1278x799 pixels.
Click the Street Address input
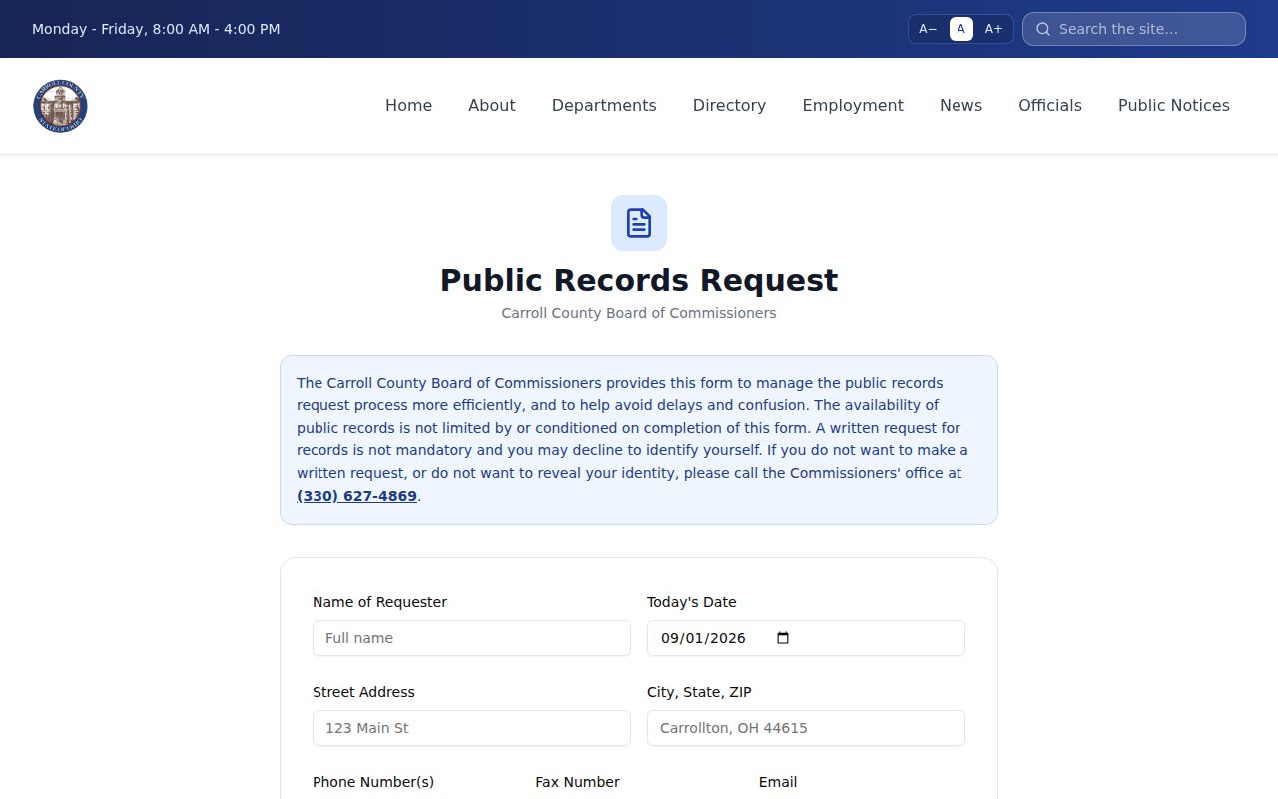click(x=471, y=728)
